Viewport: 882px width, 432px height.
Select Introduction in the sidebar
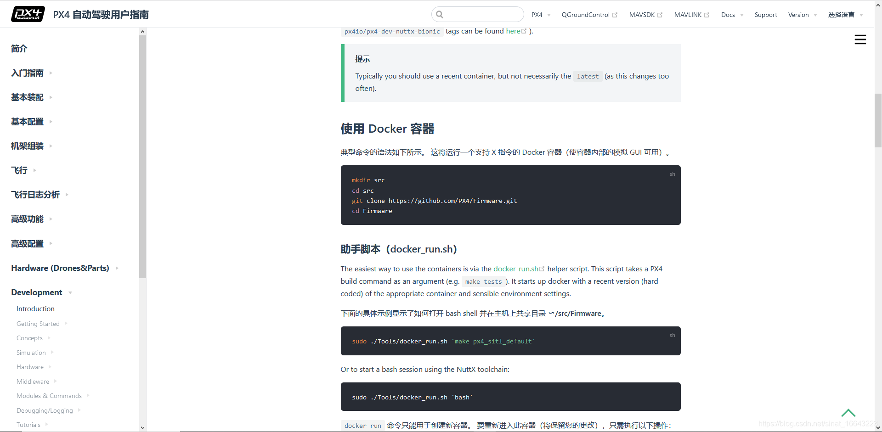pos(35,309)
